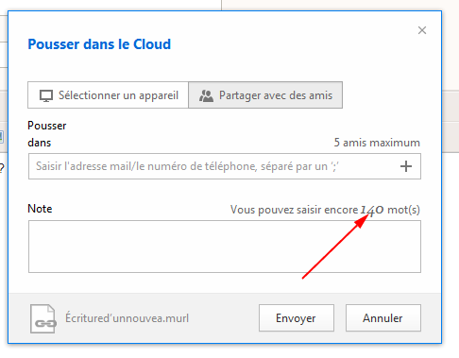This screenshot has width=459, height=358.
Task: Select the Partager avec des amis tab
Action: (265, 95)
